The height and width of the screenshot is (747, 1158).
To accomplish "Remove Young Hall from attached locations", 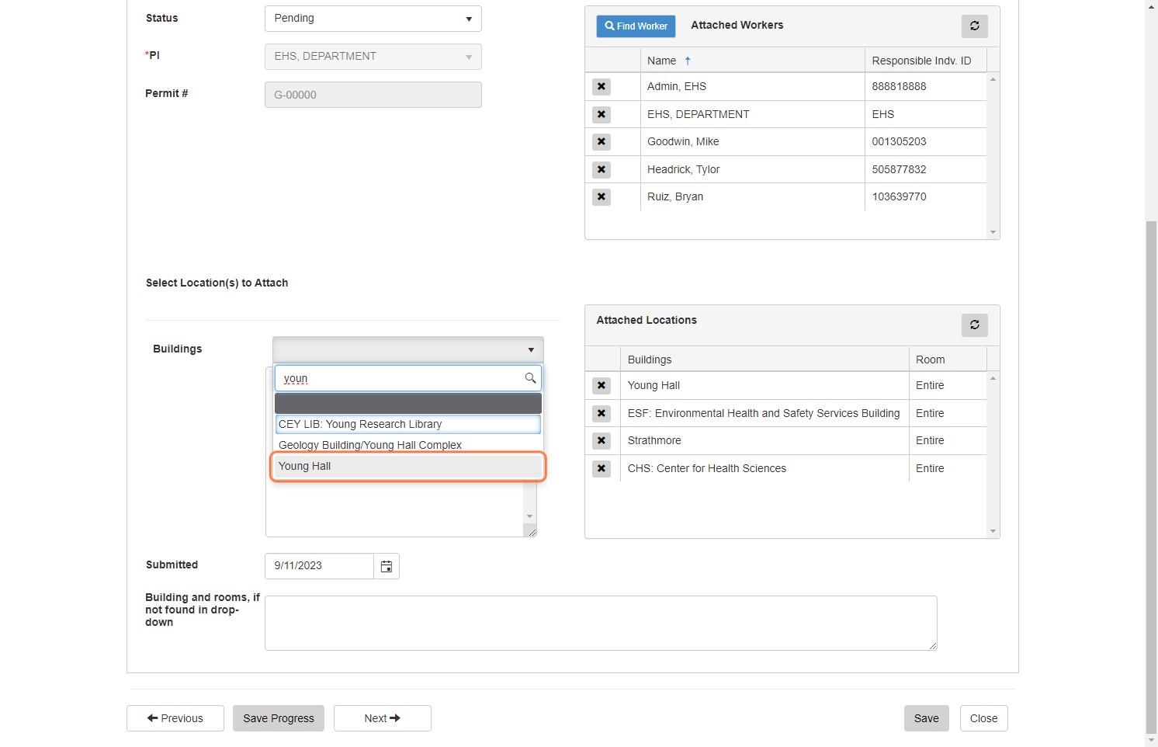I will coord(602,386).
